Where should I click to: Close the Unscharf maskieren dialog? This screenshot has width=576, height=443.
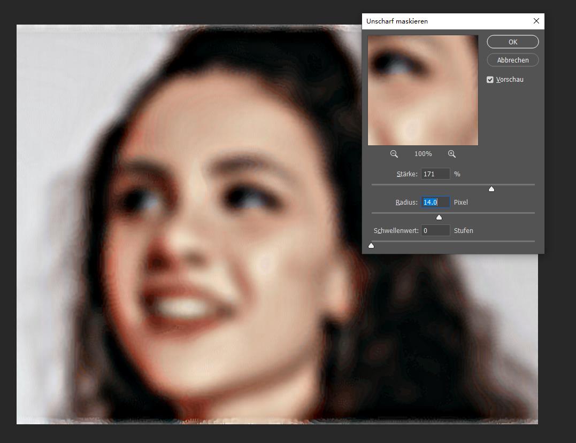pyautogui.click(x=536, y=21)
